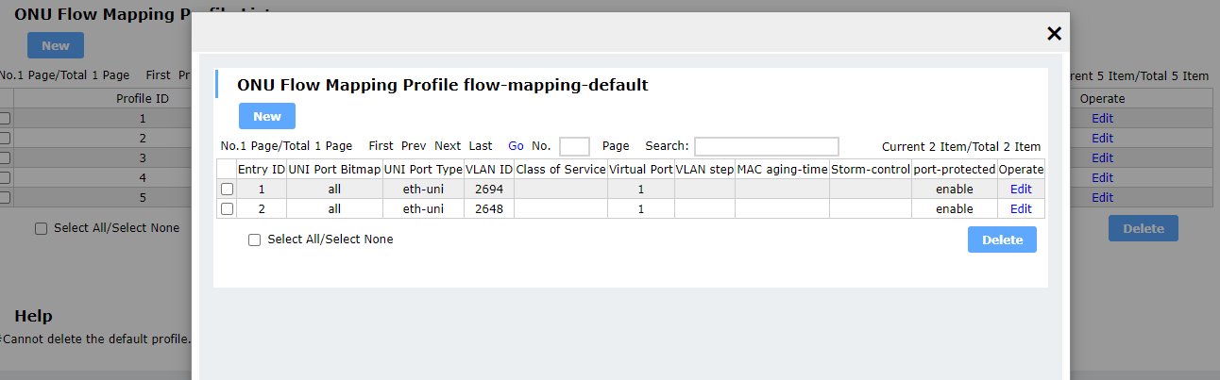Image resolution: width=1220 pixels, height=380 pixels.
Task: Edit entry with VLAN ID 2648
Action: pos(1021,209)
